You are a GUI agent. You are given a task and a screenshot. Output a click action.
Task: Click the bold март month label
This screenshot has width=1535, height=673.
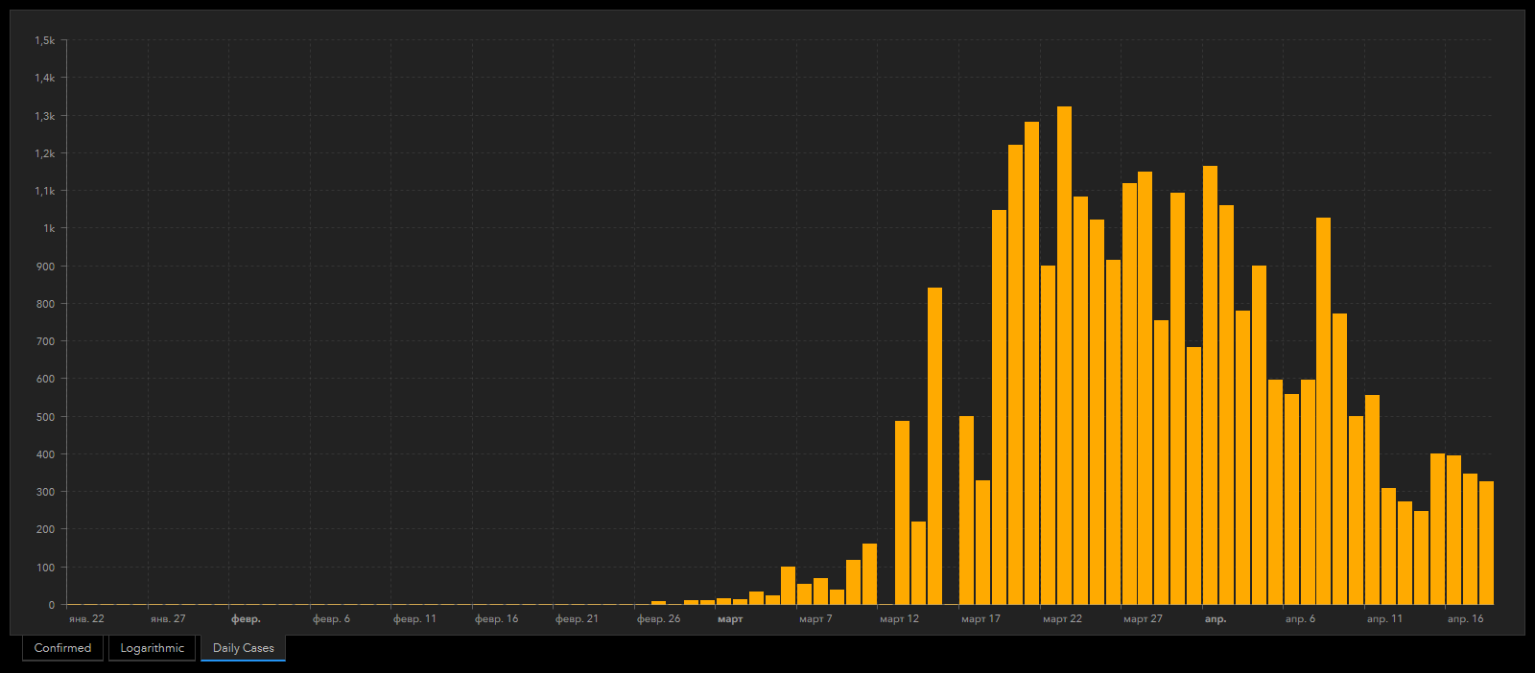pos(730,619)
